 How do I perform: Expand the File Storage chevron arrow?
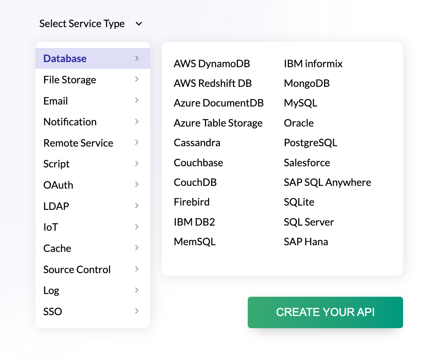(137, 79)
